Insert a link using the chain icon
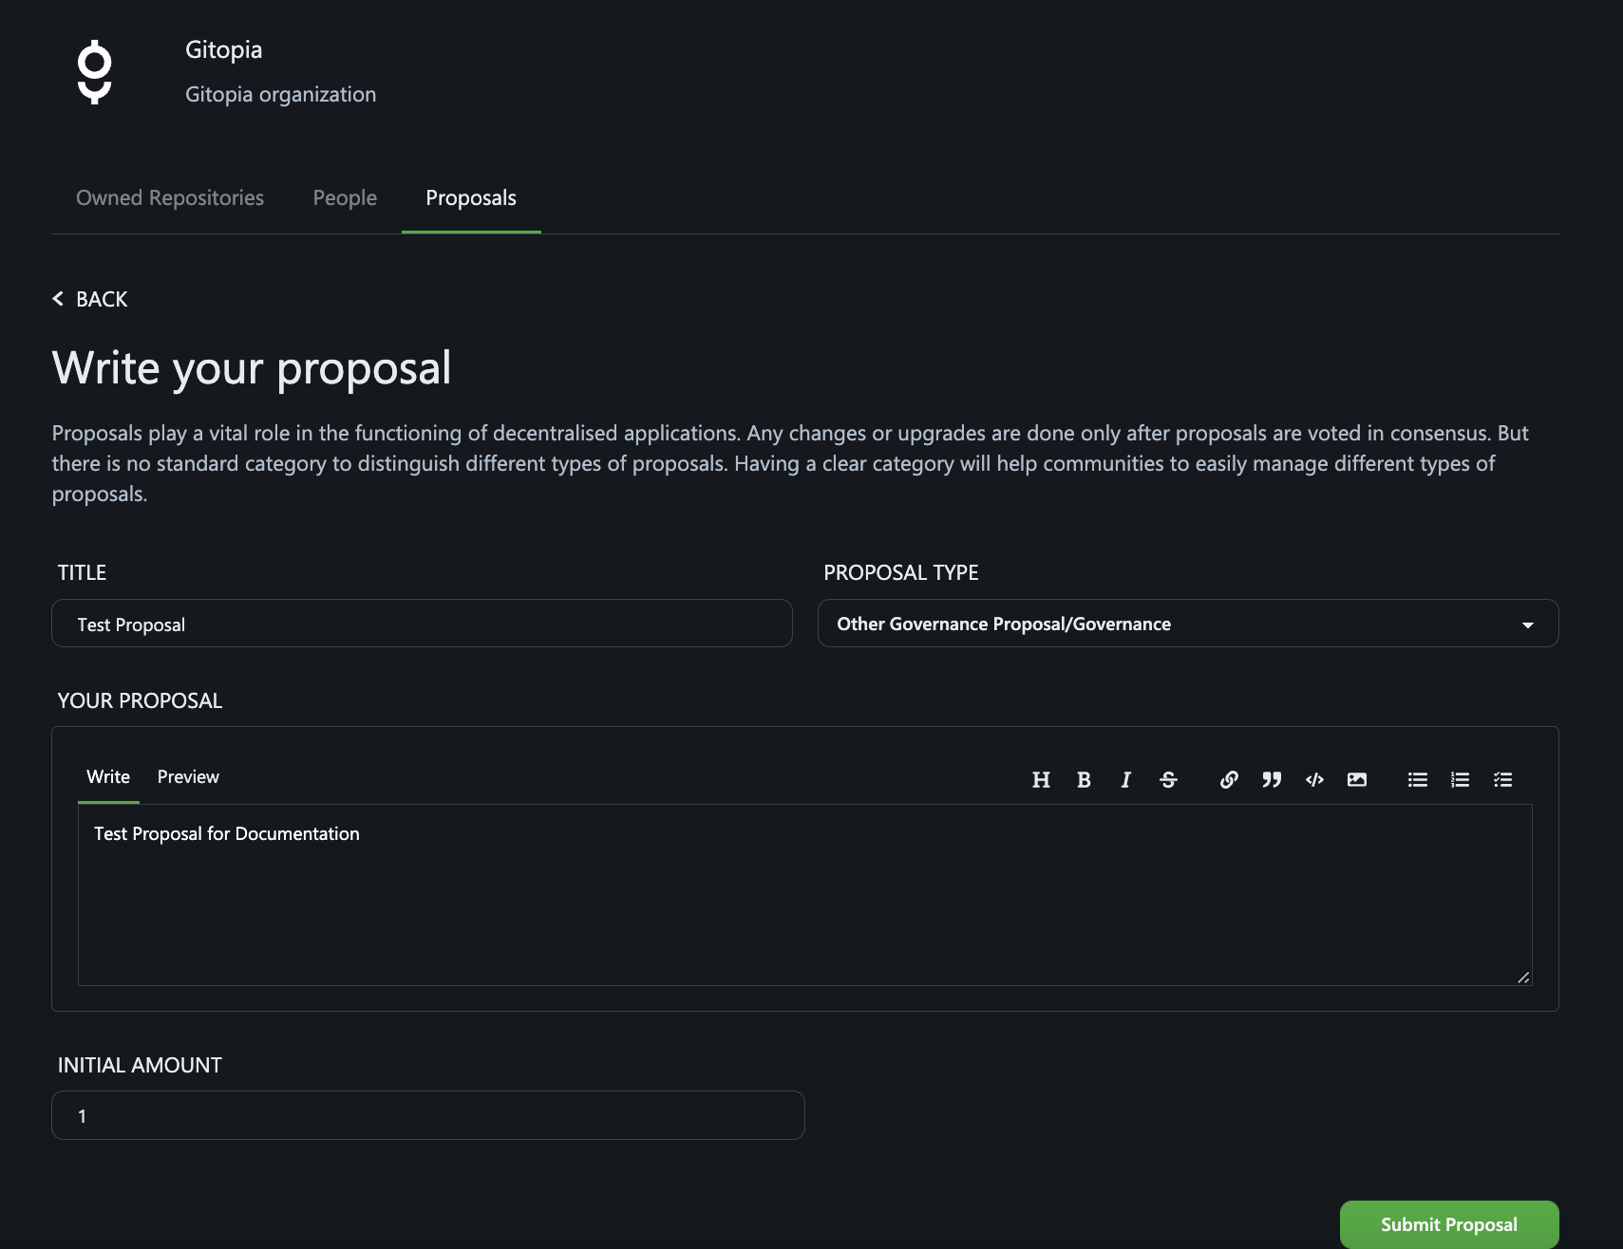This screenshot has height=1249, width=1623. point(1229,779)
